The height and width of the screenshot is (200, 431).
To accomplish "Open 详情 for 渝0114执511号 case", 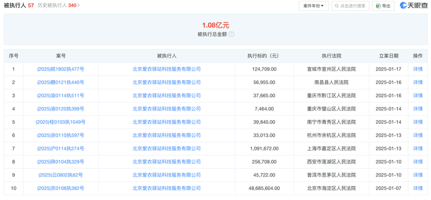I will point(418,96).
